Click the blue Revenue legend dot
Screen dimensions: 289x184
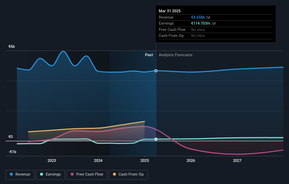pos(11,174)
